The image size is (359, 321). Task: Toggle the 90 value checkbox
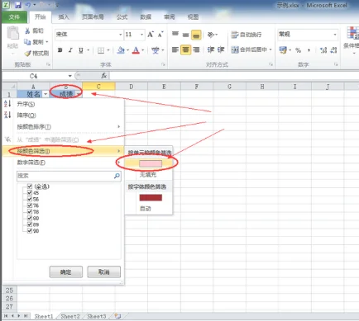tap(30, 231)
